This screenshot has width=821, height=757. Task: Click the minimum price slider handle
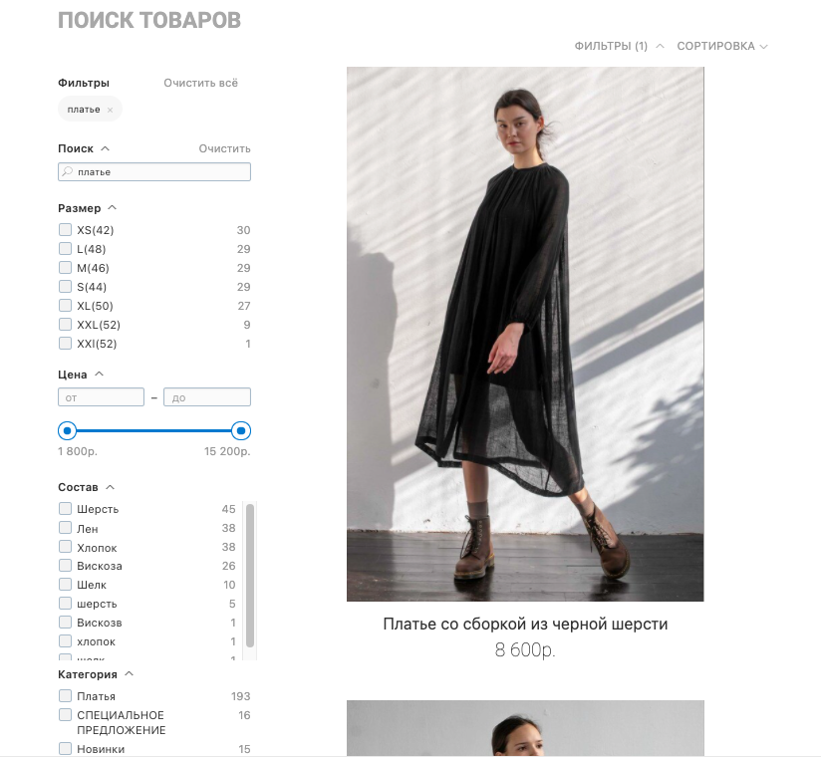click(67, 431)
